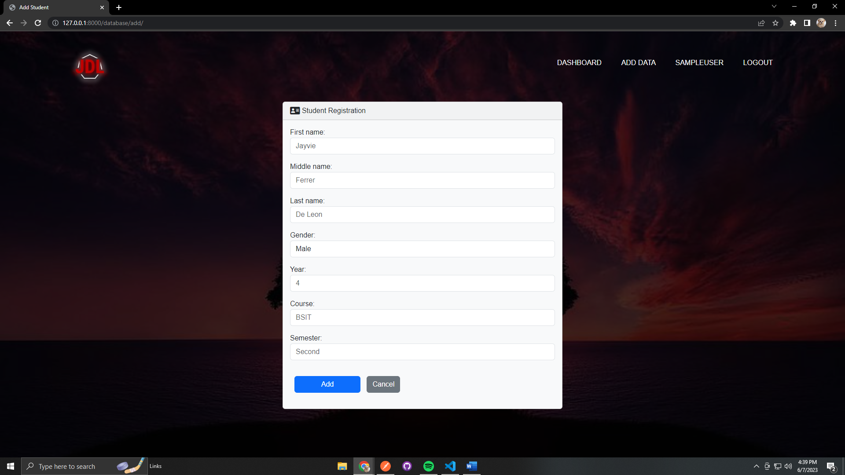845x475 pixels.
Task: Show hidden system tray icons
Action: point(756,466)
